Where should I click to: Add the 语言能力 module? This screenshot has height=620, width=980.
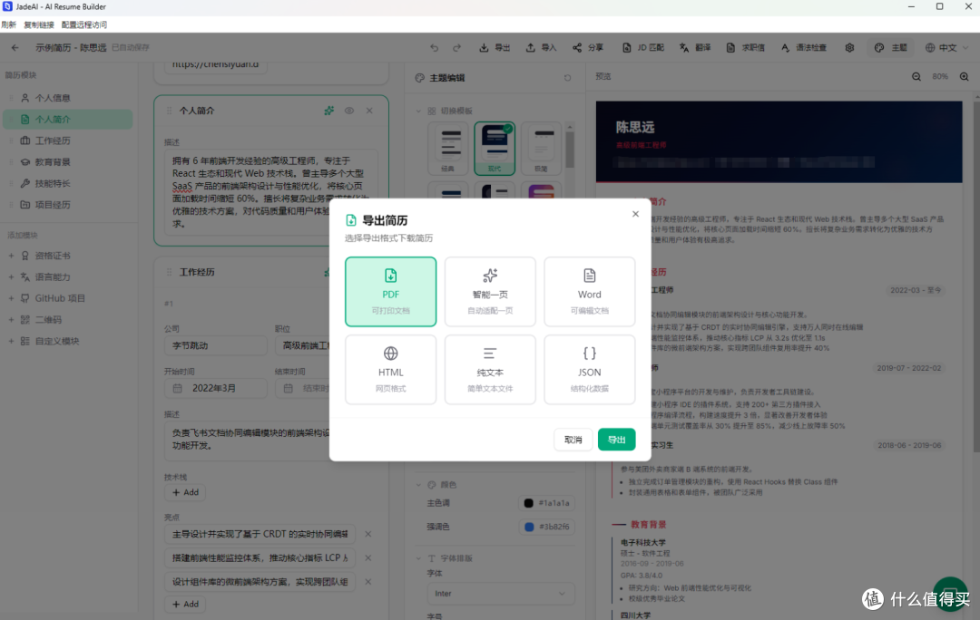(x=67, y=276)
